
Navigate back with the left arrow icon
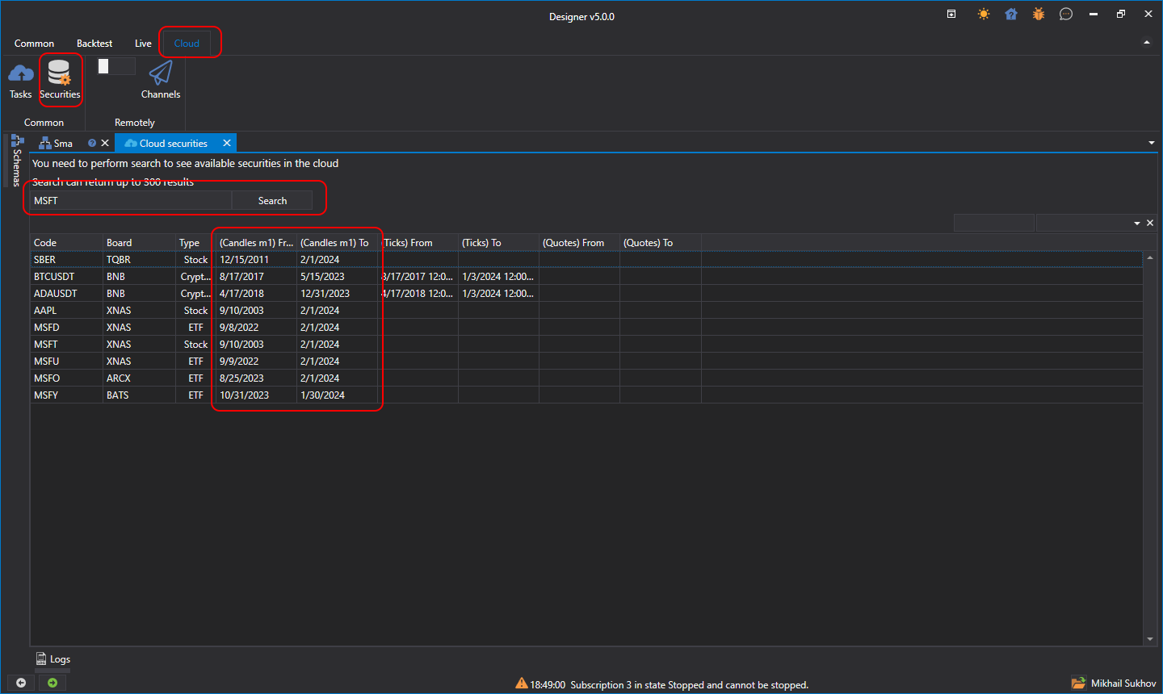[x=21, y=683]
